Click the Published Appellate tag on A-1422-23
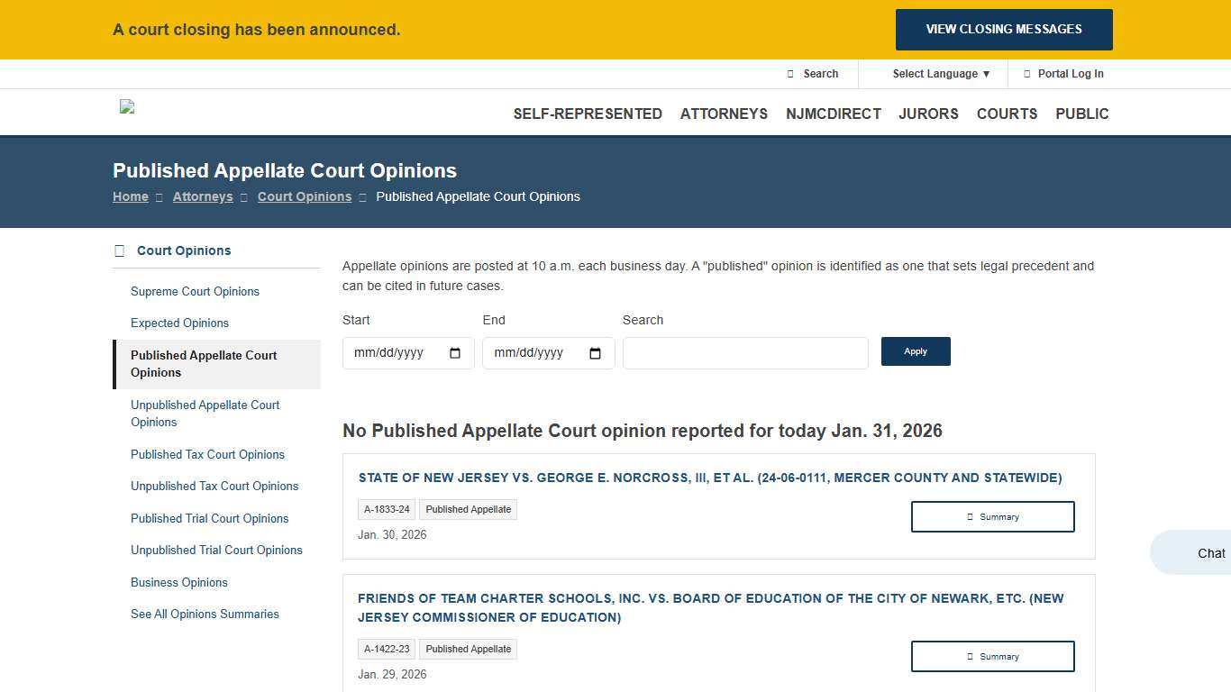The image size is (1231, 692). 468,649
